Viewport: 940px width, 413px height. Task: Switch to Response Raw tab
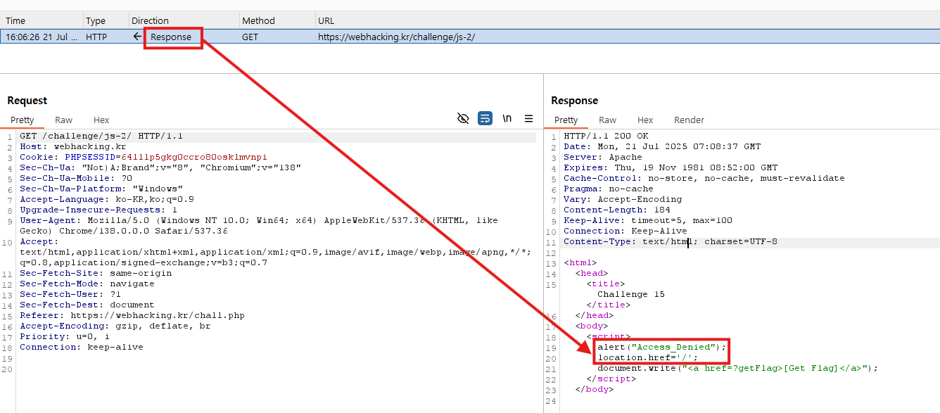point(607,120)
